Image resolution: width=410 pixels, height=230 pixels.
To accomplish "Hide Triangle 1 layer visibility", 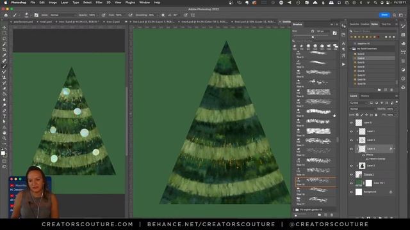I will tap(352, 174).
